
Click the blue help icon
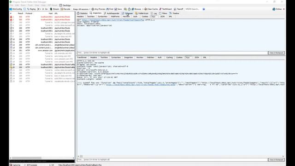coord(204,9)
